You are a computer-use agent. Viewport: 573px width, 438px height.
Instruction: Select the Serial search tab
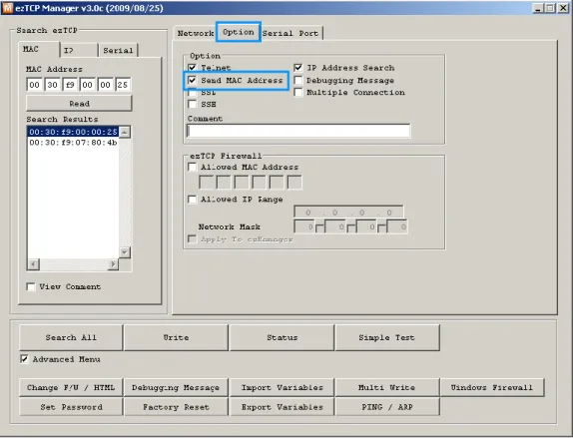click(x=118, y=51)
